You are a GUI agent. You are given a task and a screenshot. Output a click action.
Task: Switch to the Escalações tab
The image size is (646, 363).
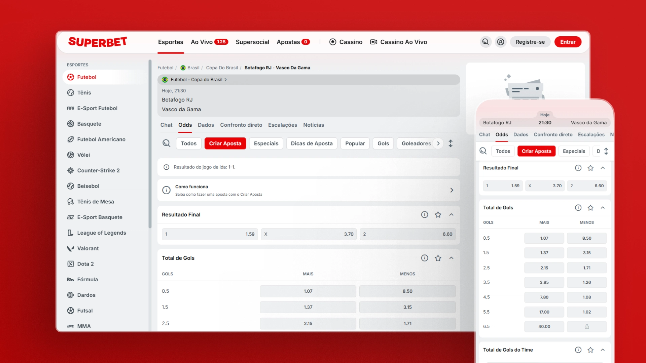click(x=282, y=125)
